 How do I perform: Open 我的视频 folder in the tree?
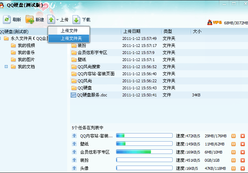(23, 46)
